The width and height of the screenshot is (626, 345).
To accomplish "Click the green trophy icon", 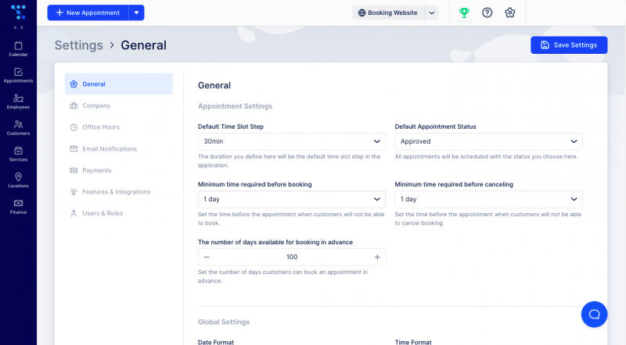I will coord(464,12).
